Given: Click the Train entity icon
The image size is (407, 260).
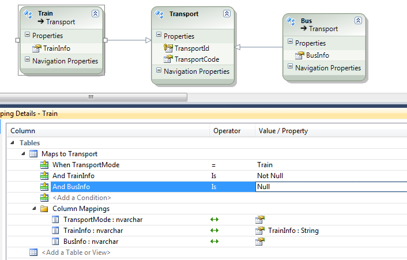Looking at the screenshot, I should click(x=28, y=14).
